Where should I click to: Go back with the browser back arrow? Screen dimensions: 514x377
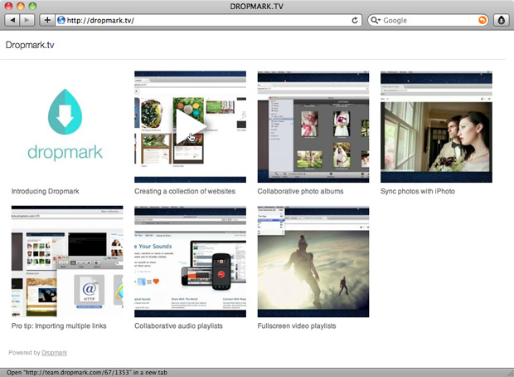point(12,21)
